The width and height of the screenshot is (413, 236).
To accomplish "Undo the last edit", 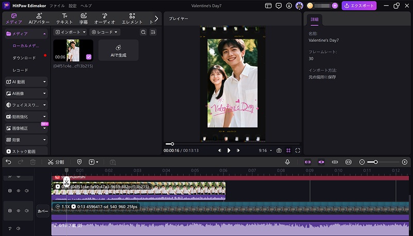I will [8, 162].
